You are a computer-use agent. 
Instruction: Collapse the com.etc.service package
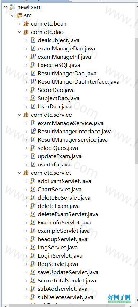19,115
